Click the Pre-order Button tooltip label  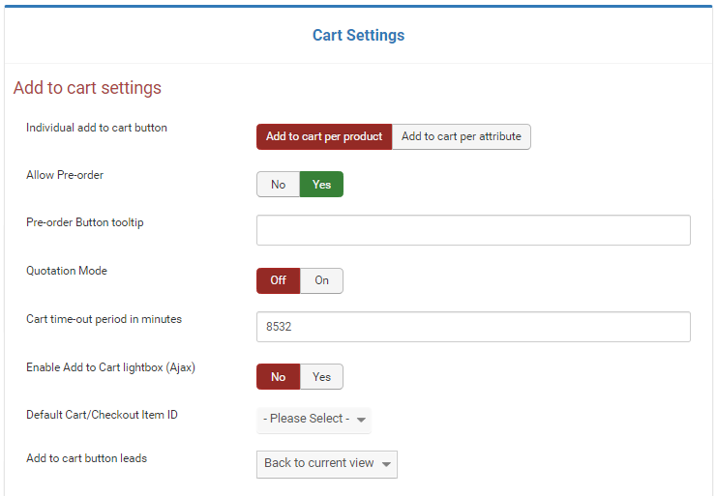[85, 222]
